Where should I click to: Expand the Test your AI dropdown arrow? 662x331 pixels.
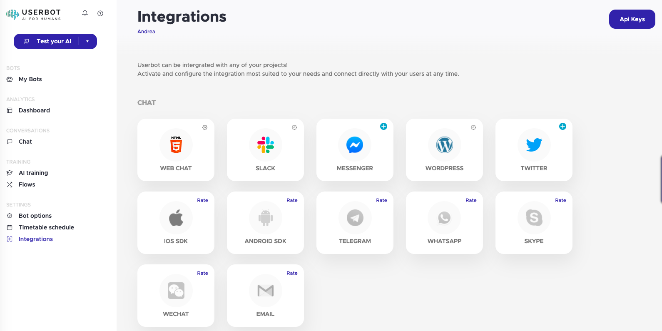coord(87,41)
